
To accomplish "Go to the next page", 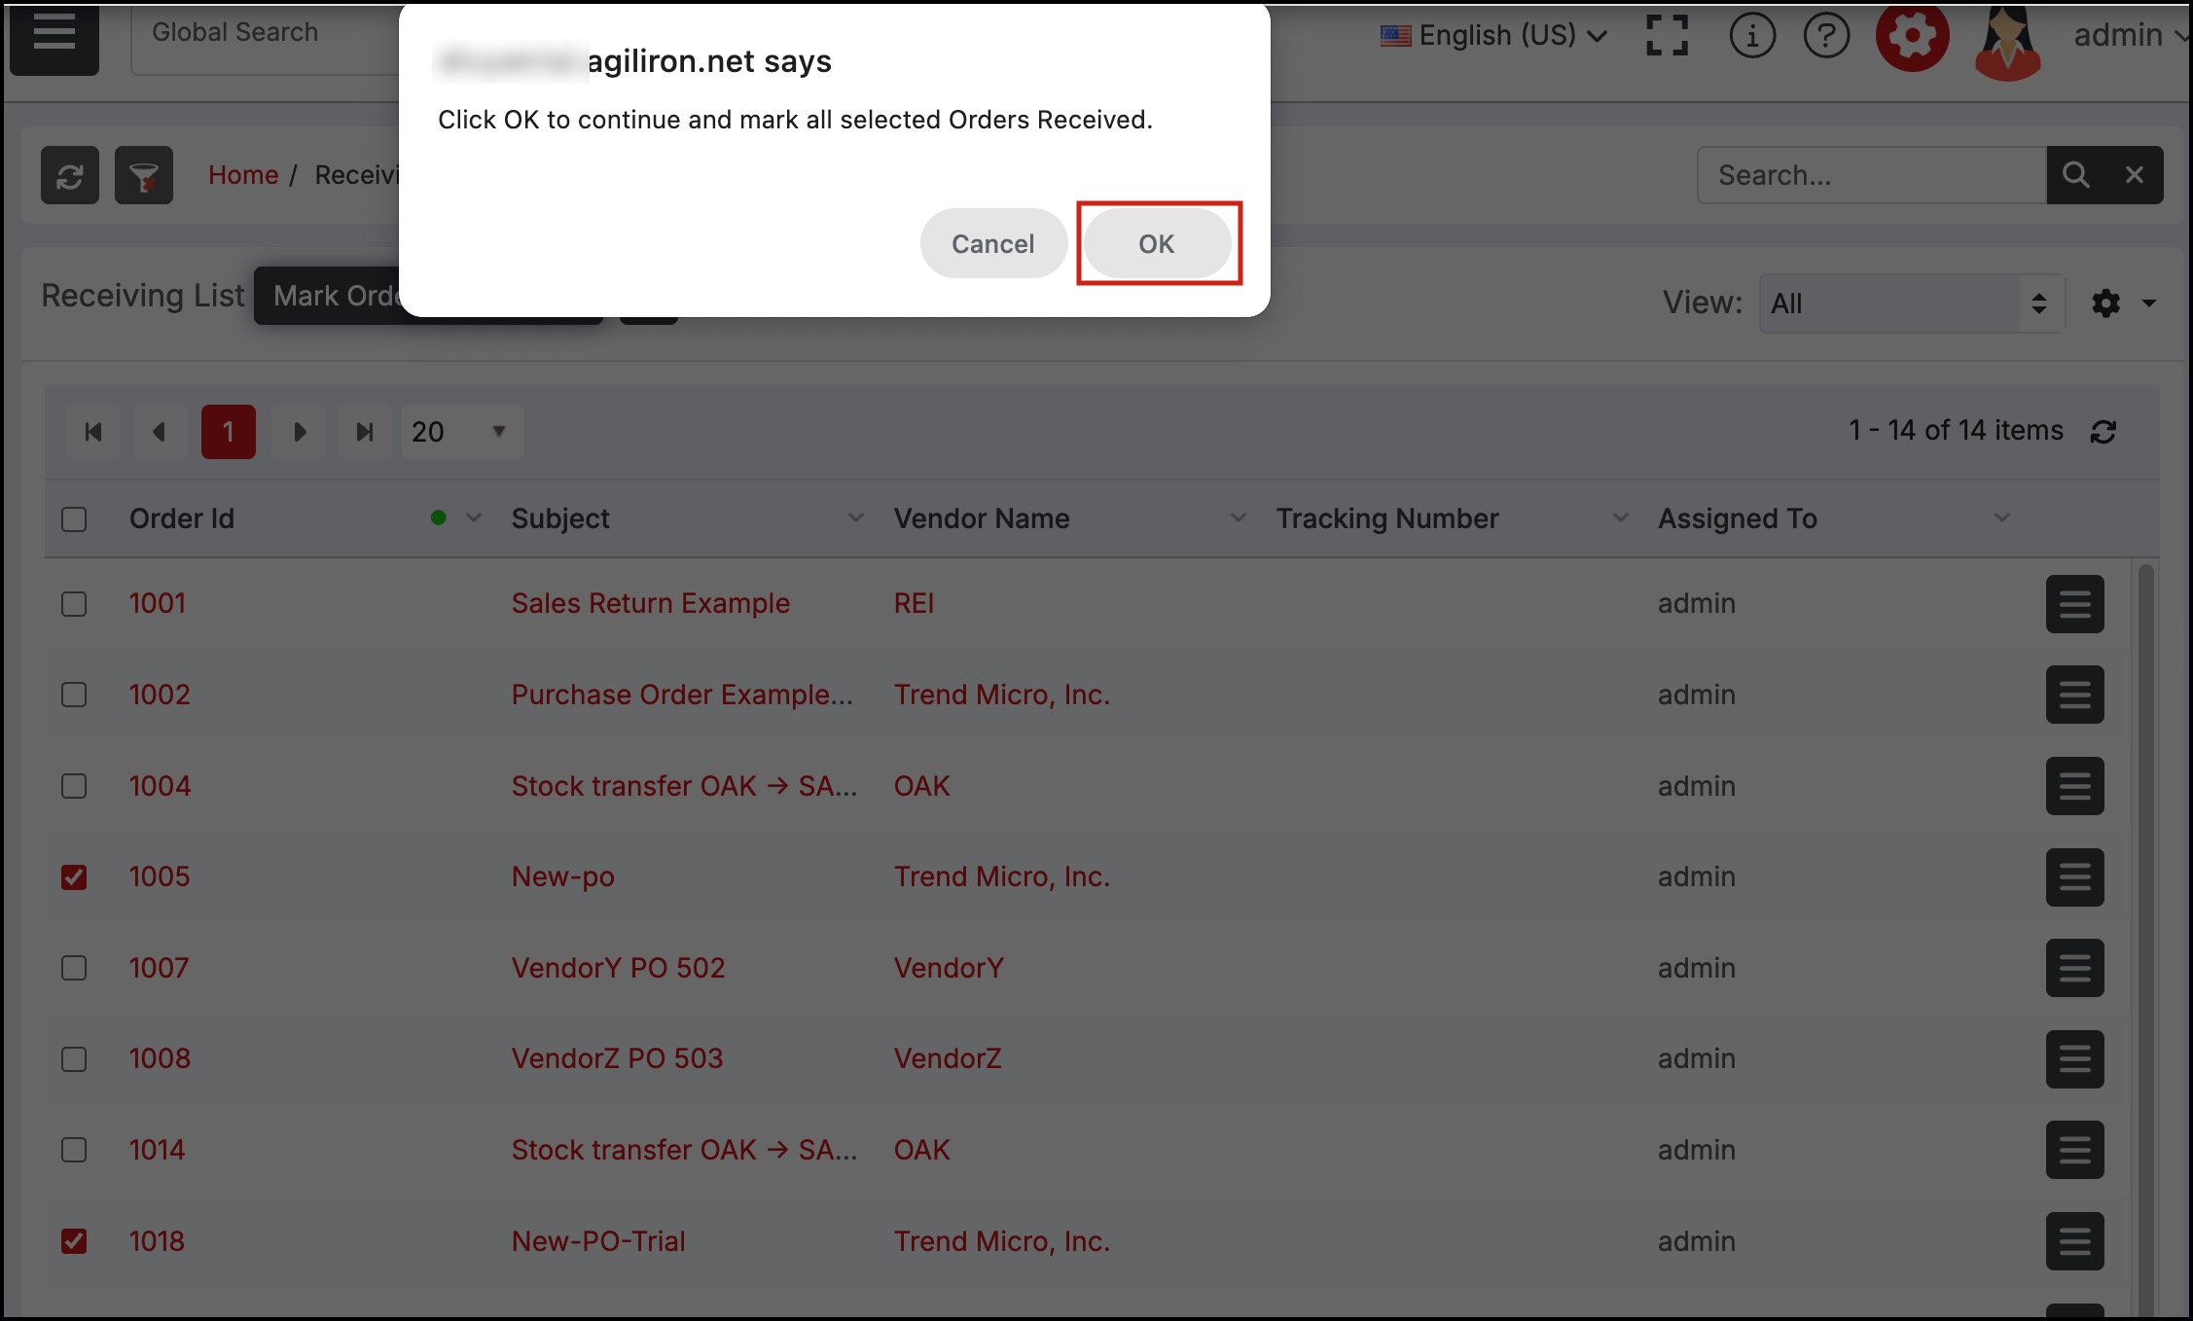I will click(299, 432).
